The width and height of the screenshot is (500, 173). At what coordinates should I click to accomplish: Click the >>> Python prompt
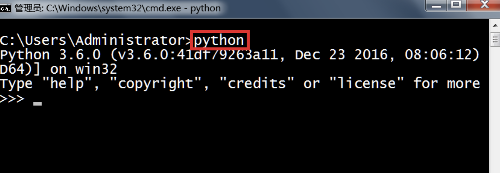coord(12,99)
